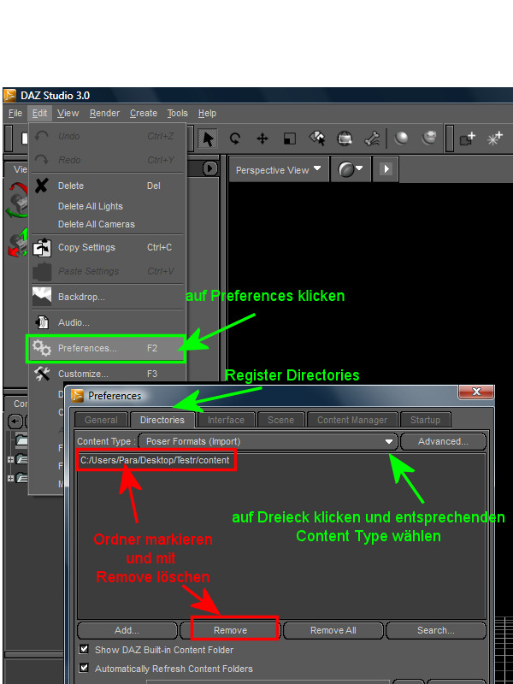Activate the Scale tool icon
Screen dimensions: 513x684
point(290,139)
